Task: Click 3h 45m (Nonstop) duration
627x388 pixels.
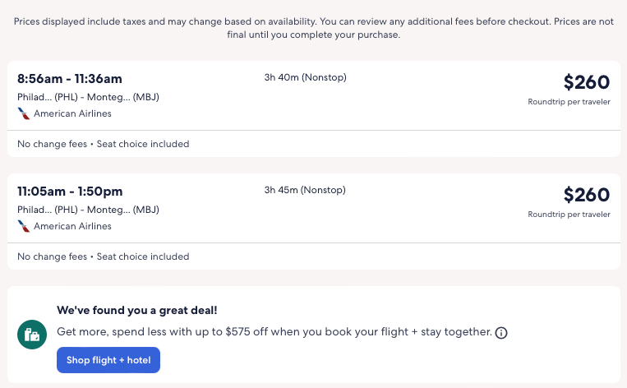Action: pyautogui.click(x=305, y=191)
